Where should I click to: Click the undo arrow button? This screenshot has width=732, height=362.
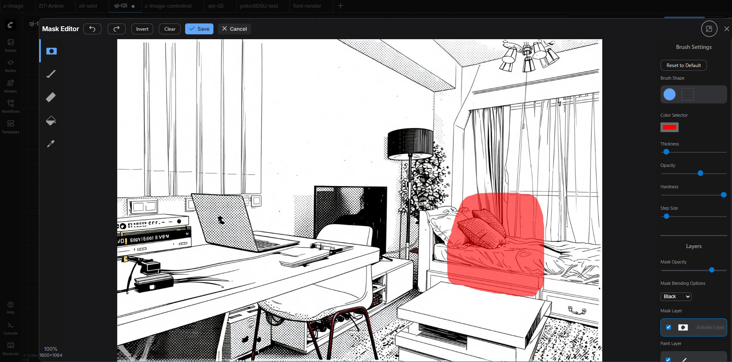[92, 29]
